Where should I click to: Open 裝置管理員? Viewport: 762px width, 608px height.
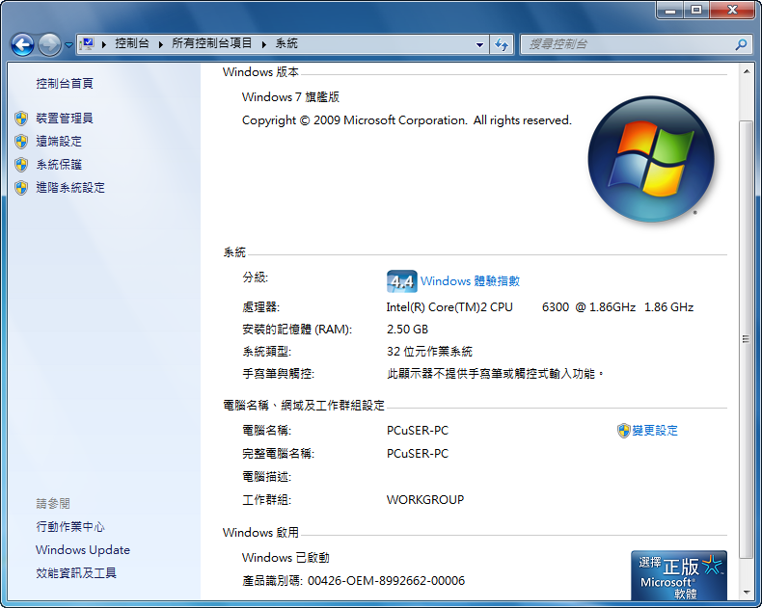tap(65, 118)
